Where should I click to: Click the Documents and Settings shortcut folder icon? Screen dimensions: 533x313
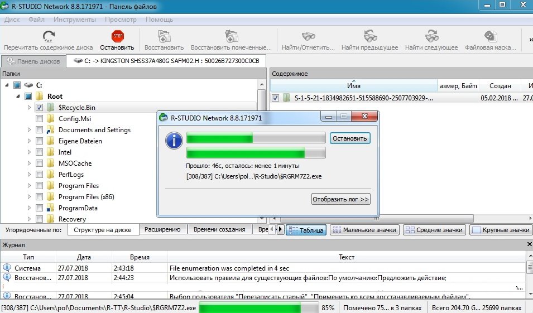51,130
